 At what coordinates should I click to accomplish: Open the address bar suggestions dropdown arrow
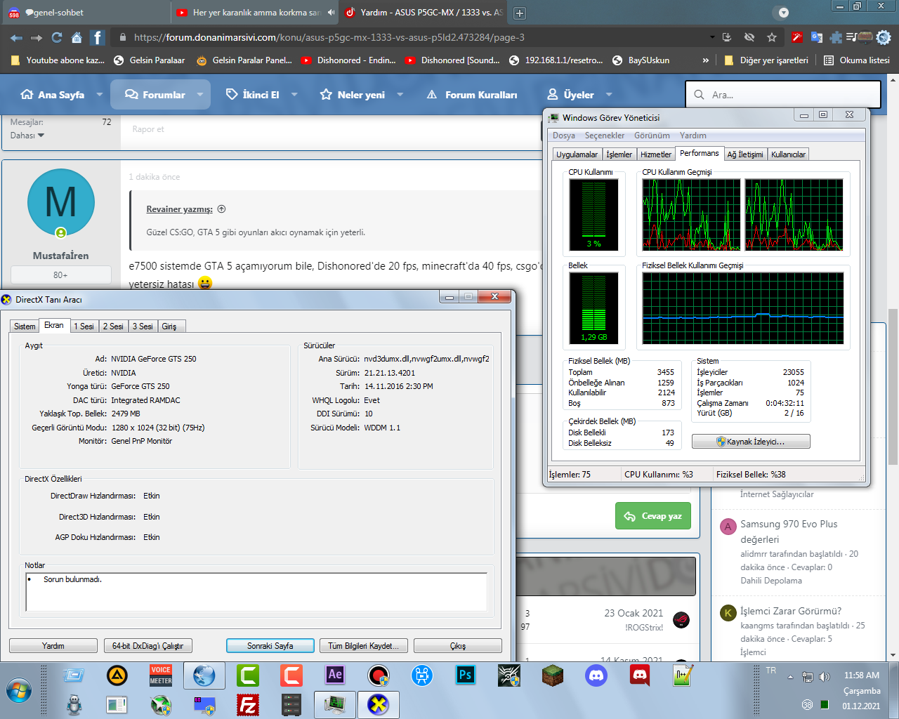point(712,37)
